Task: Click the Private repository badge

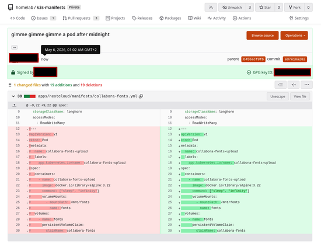Action: [74, 8]
